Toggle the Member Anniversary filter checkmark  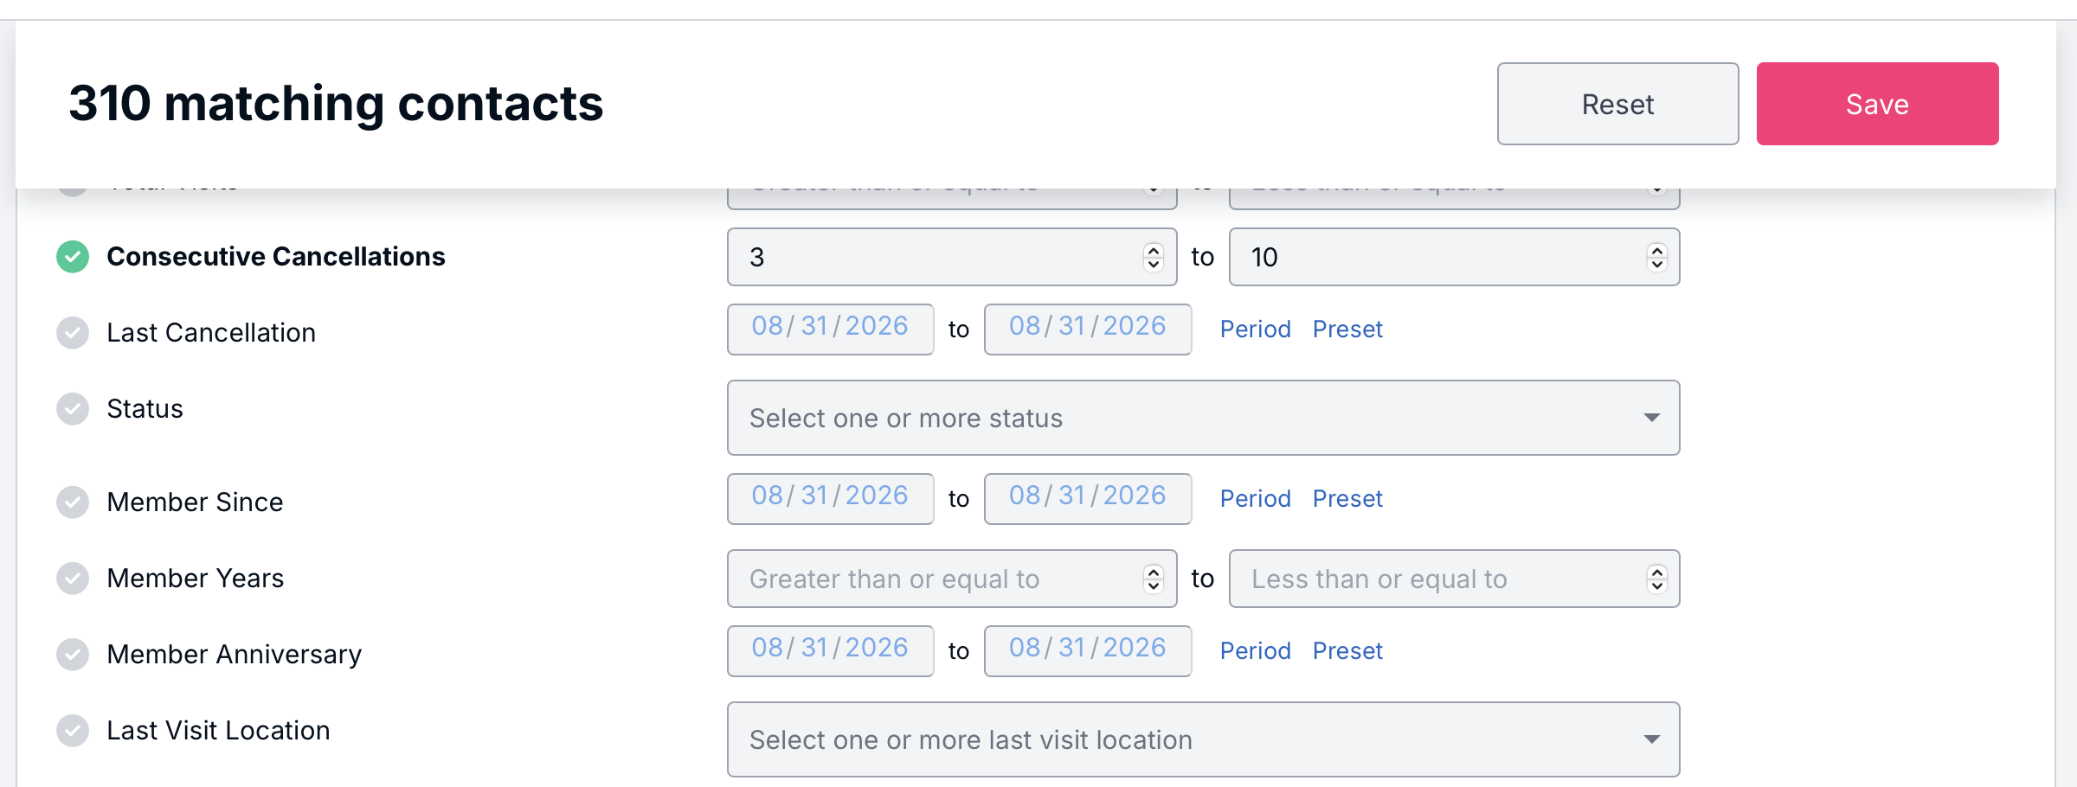coord(73,655)
